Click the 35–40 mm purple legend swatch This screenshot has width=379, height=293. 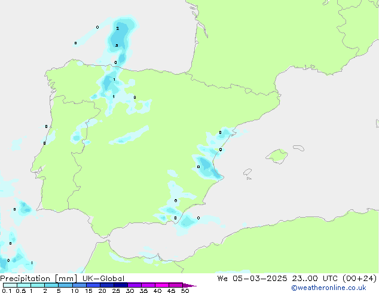tap(148, 285)
